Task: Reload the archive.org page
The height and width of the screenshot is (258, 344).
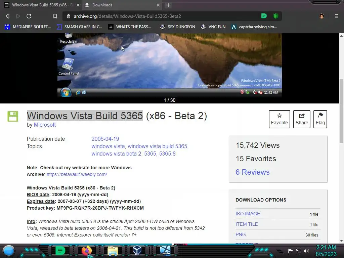Action: [29, 16]
